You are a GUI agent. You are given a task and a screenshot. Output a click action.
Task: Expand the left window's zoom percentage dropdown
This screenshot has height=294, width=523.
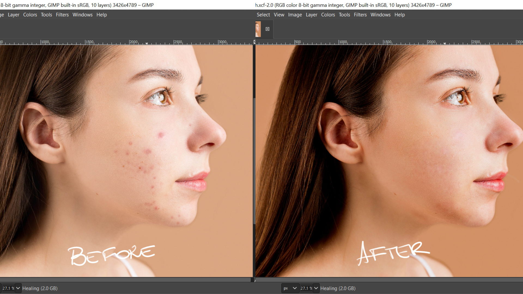18,288
